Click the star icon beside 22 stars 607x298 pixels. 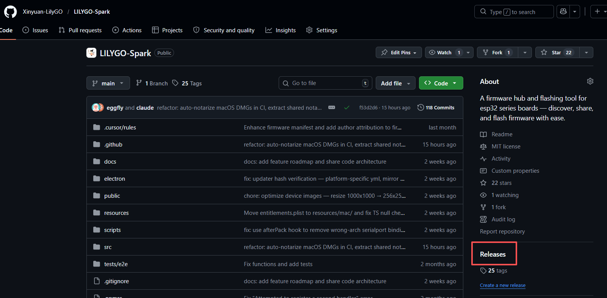tap(483, 183)
